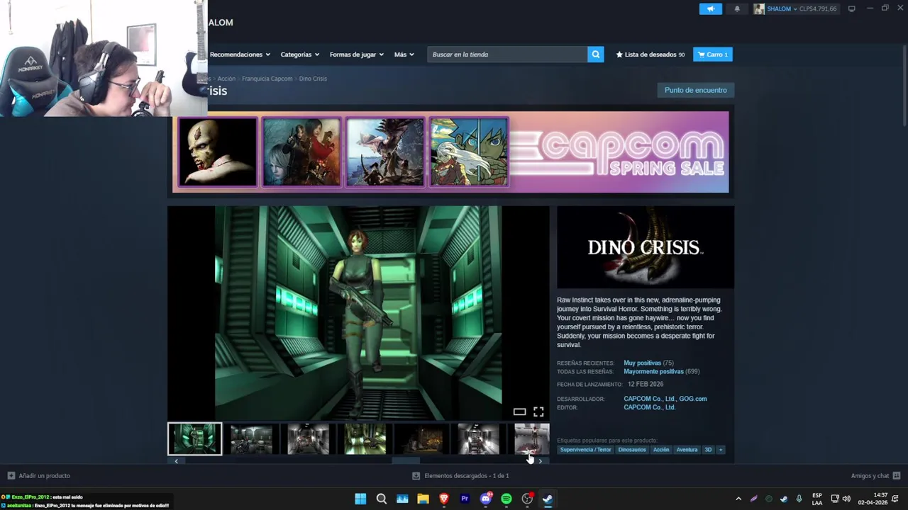Open Discord from taskbar

(486, 499)
